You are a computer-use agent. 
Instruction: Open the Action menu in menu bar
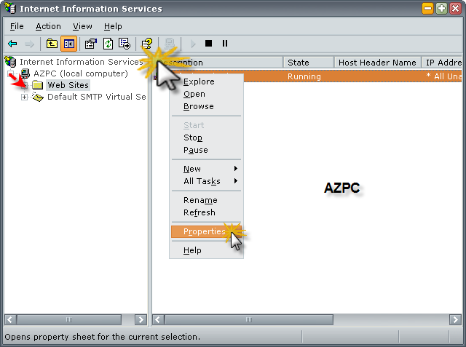48,26
